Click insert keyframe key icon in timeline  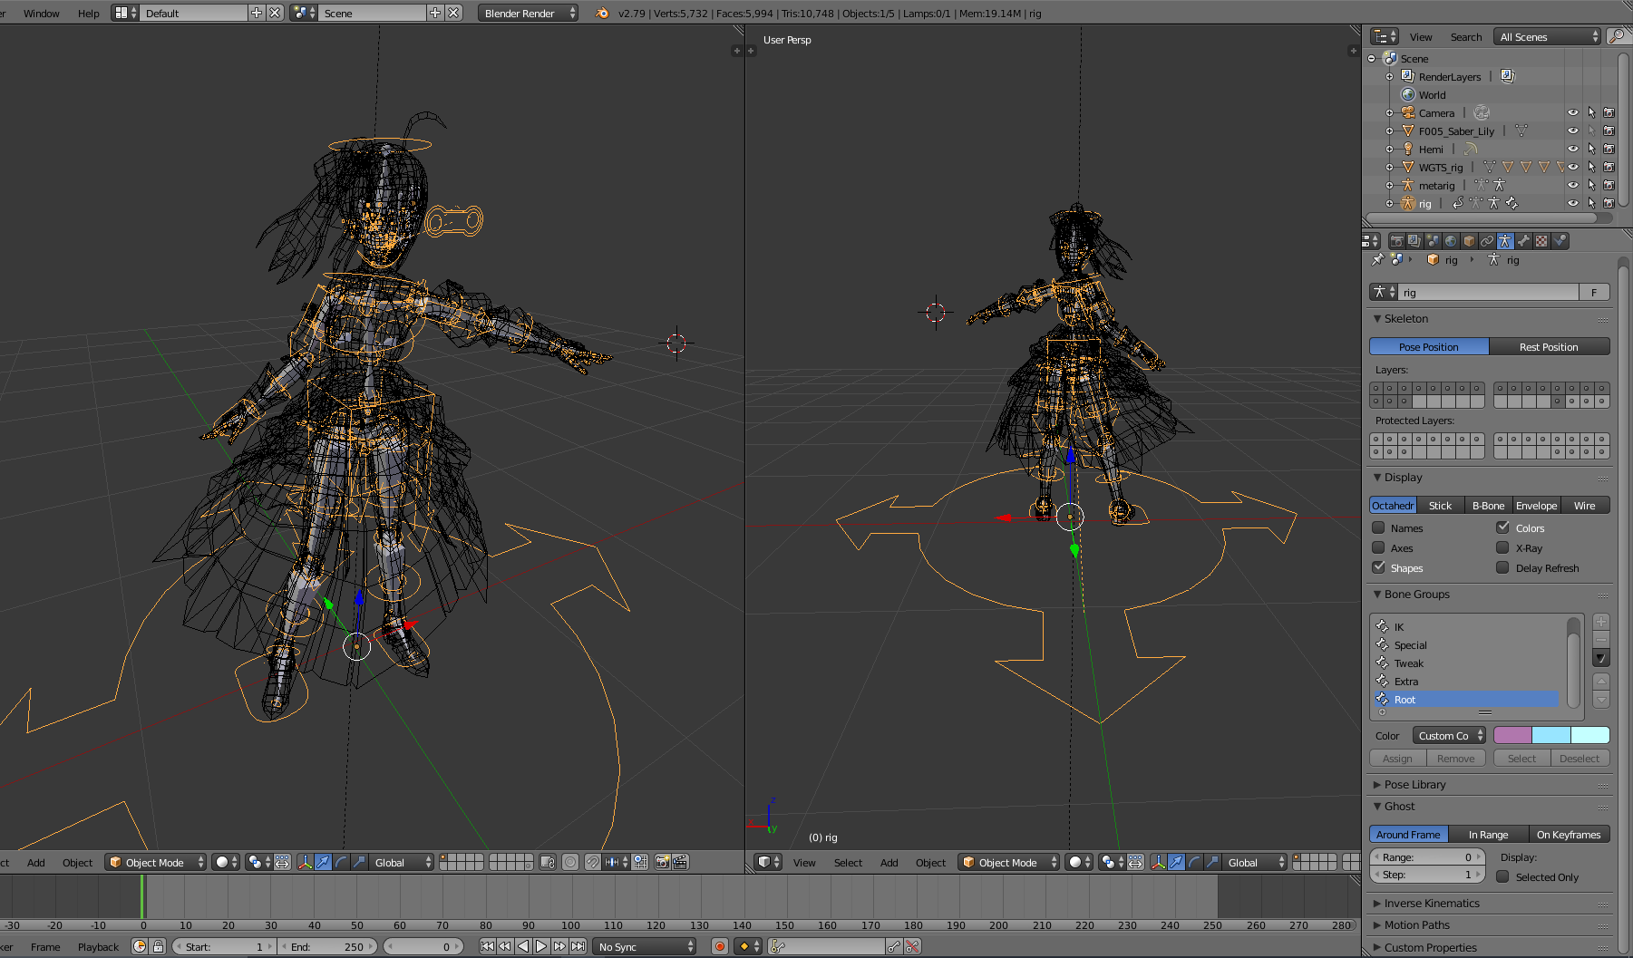click(894, 946)
